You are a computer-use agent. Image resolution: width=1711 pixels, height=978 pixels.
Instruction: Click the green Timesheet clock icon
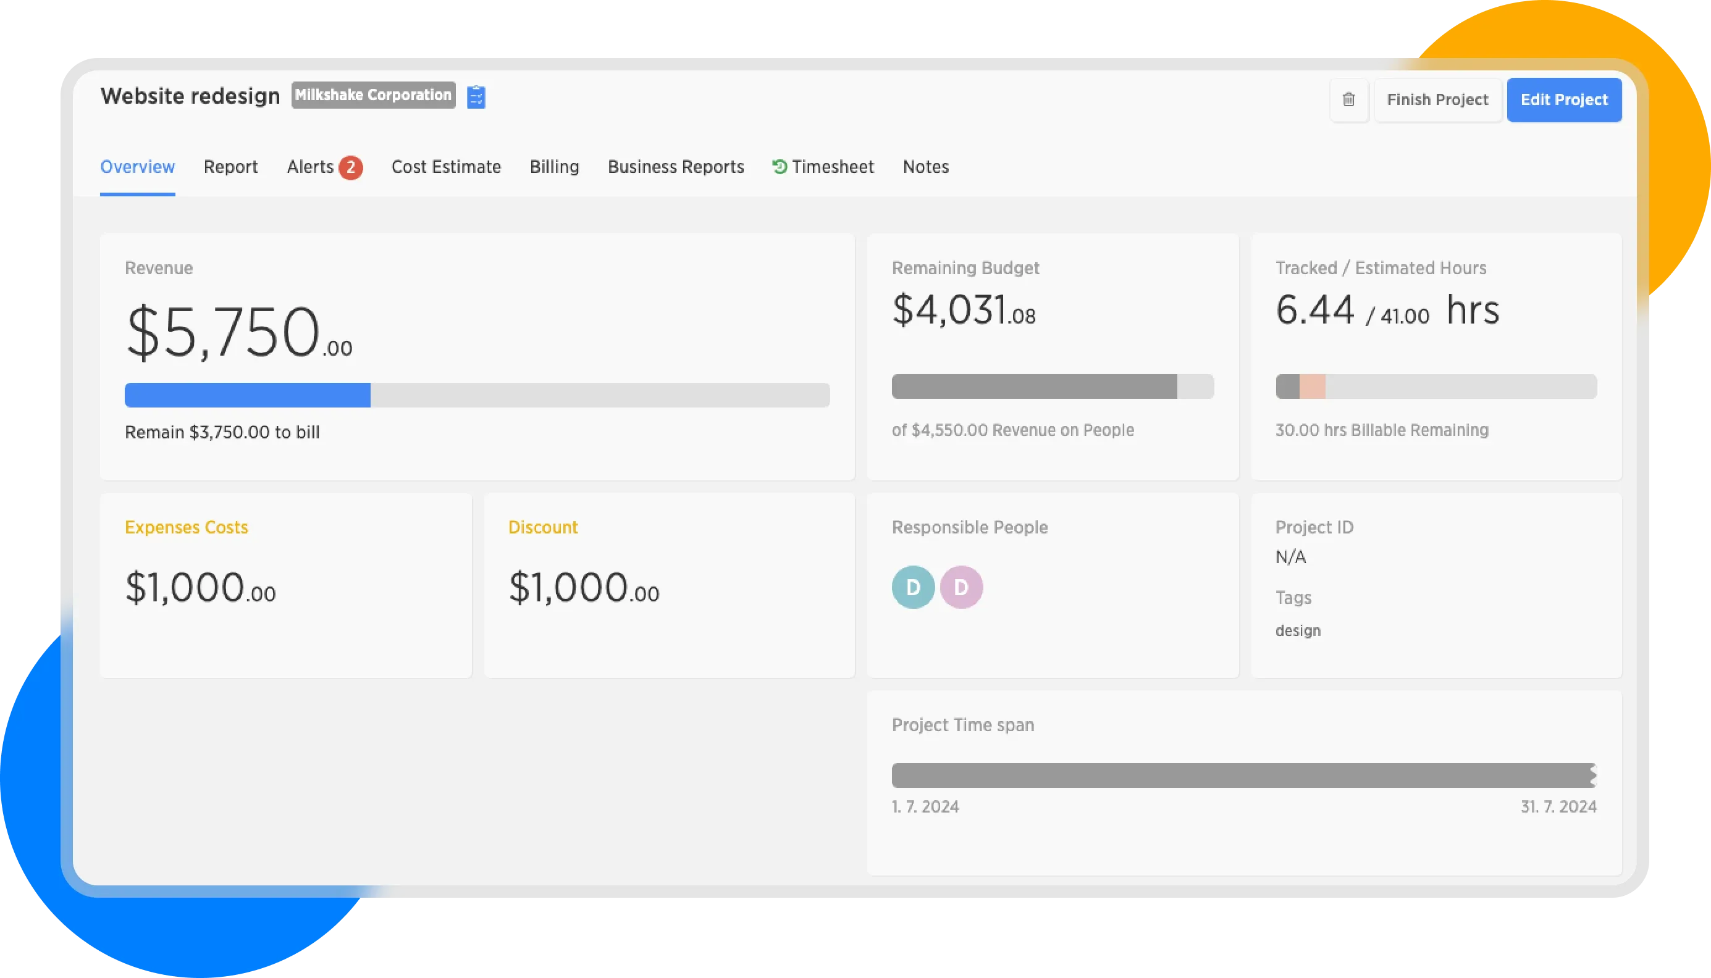(x=780, y=167)
